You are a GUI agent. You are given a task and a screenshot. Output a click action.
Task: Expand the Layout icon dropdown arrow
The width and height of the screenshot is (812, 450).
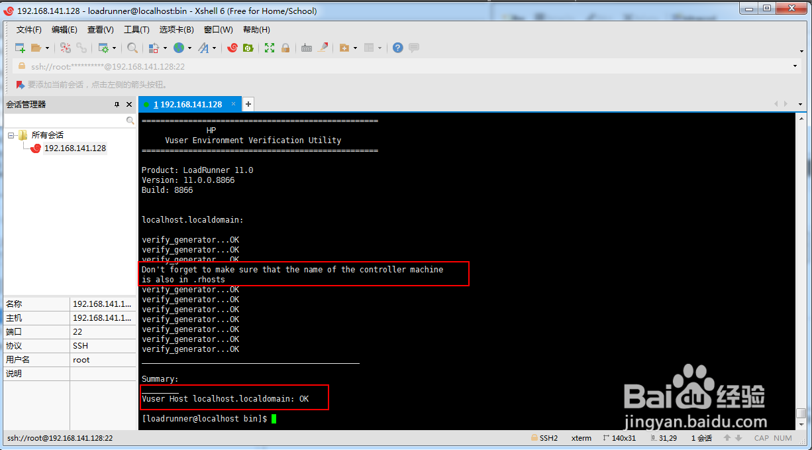tap(380, 48)
